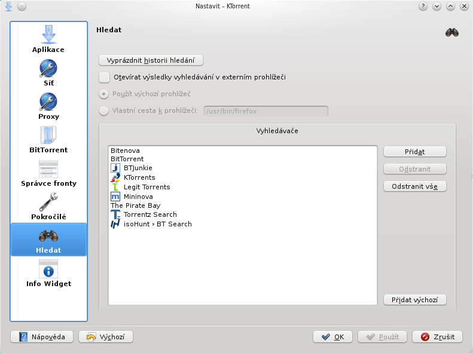Select BTJunkie entry text in the list
The width and height of the screenshot is (473, 353).
138,168
